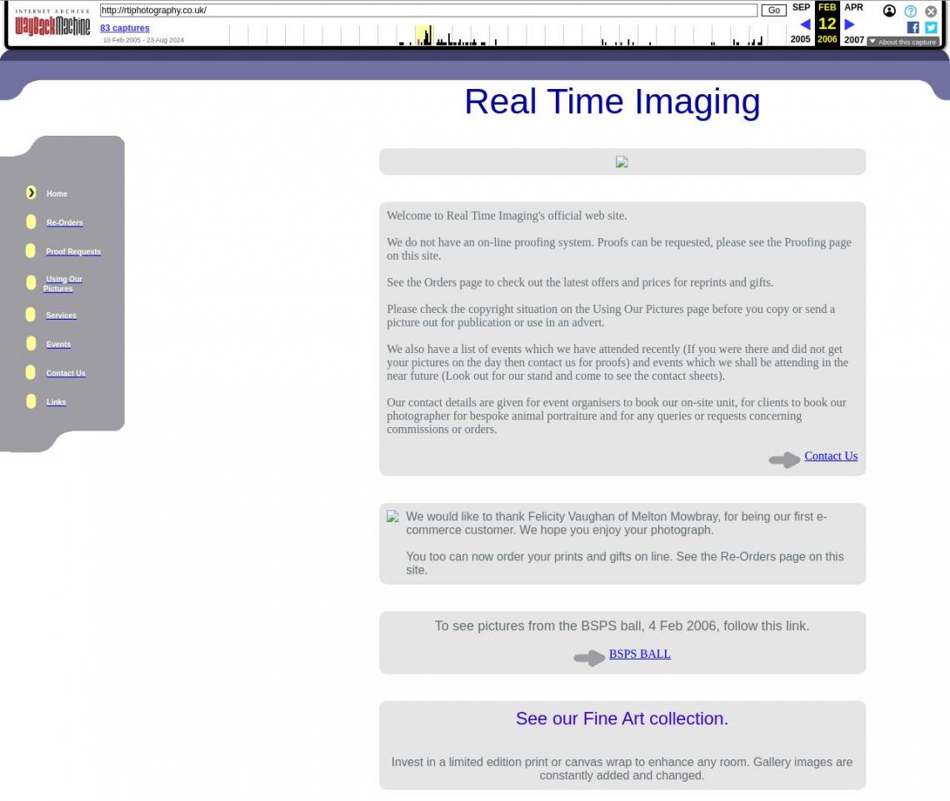Viewport: 950px width, 801px height.
Task: Share this capture on Twitter
Action: pos(931,27)
